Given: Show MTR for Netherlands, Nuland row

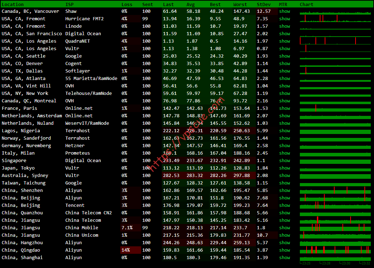Looking at the screenshot, I should coord(285,123).
